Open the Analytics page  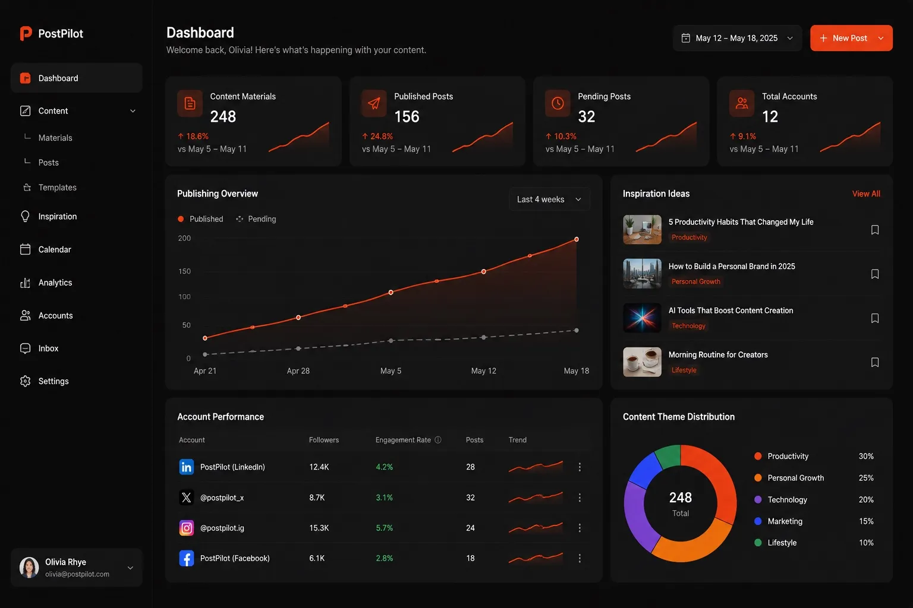[55, 283]
